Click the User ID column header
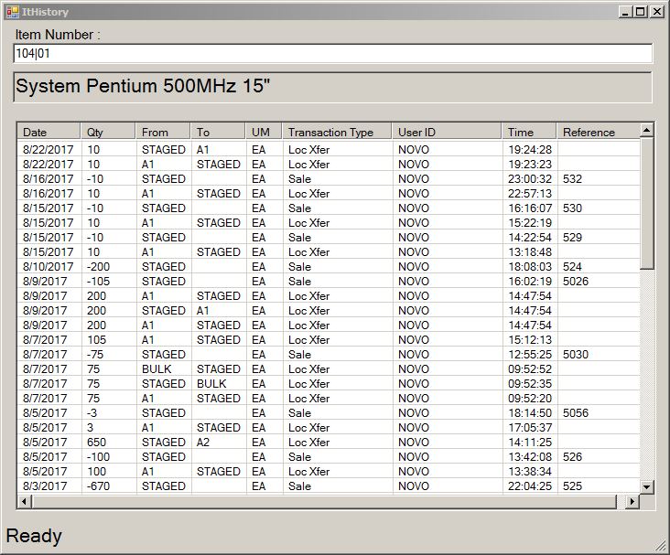The width and height of the screenshot is (670, 555). 446,132
